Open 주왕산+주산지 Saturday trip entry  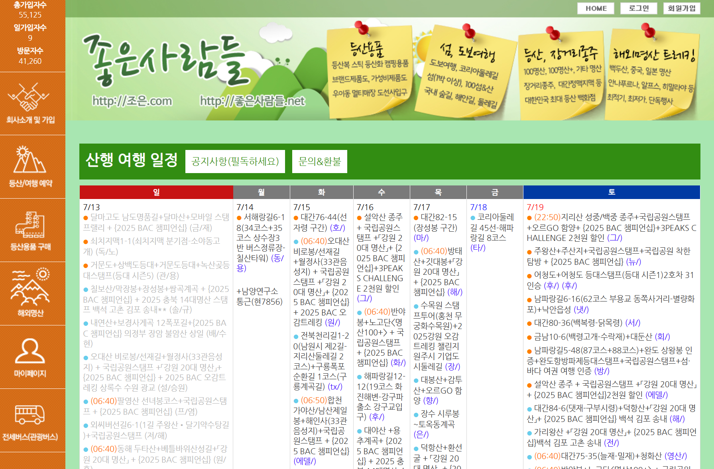click(x=609, y=256)
